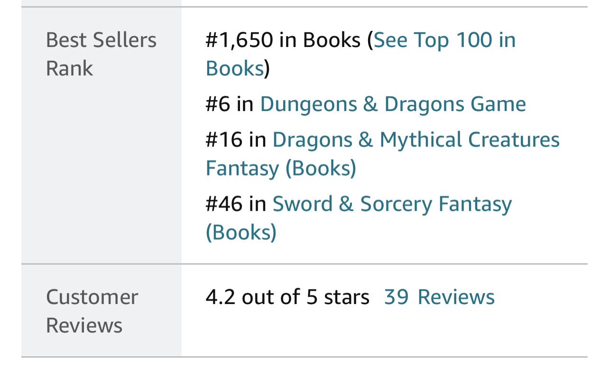The image size is (609, 370).
Task: Click 'Fantasy (Books)' wrapped link line
Action: (281, 168)
